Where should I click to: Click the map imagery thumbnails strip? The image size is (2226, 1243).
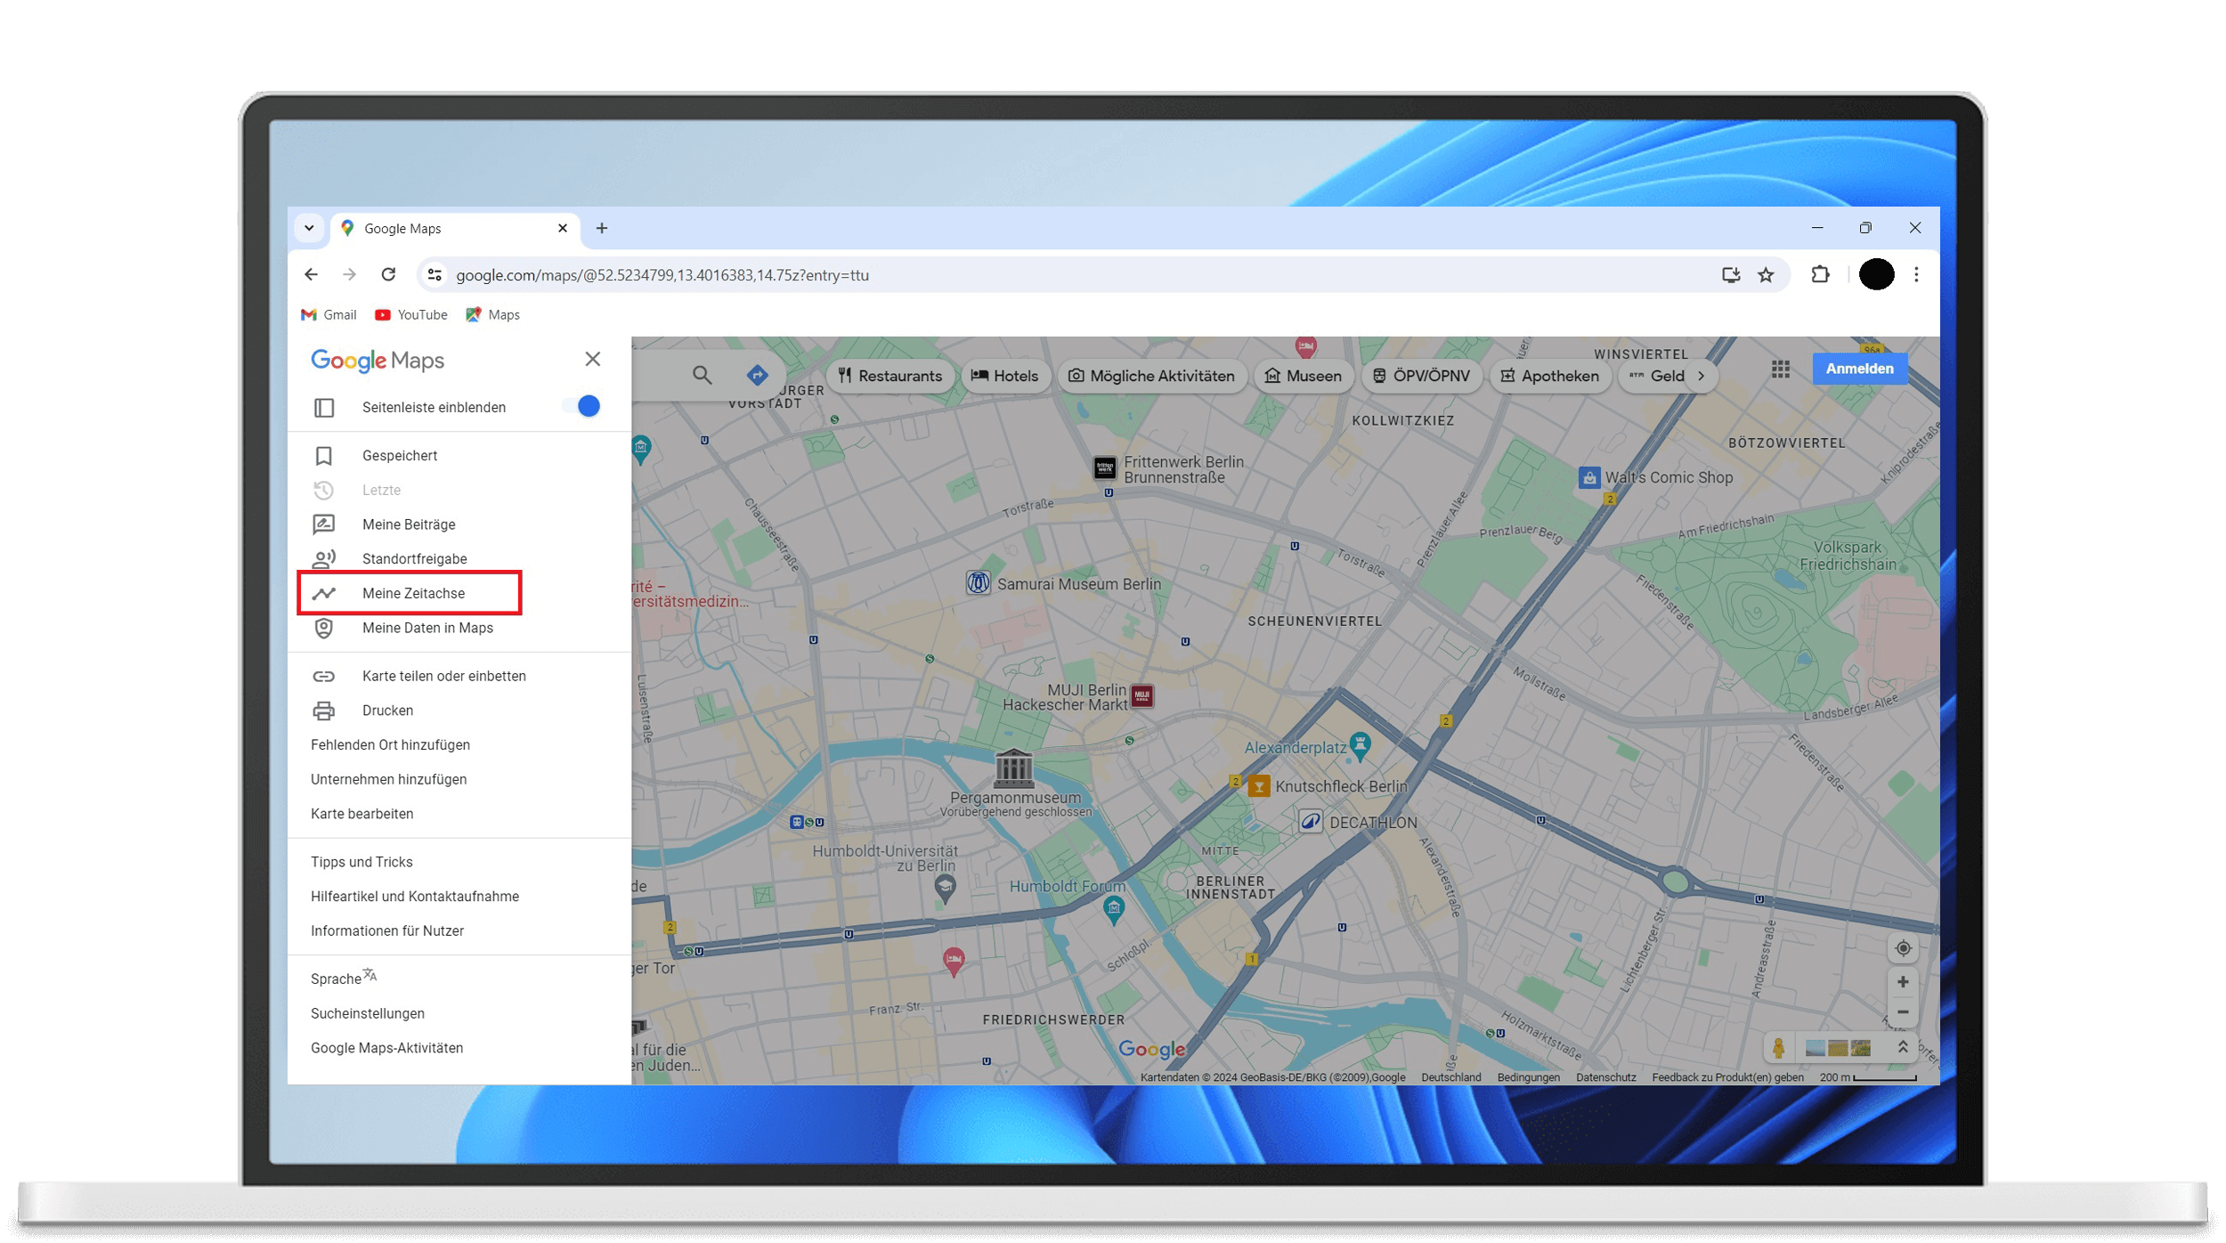pyautogui.click(x=1837, y=1048)
